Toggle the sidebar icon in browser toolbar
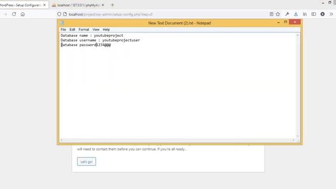The width and height of the screenshot is (336, 189). coord(313,14)
